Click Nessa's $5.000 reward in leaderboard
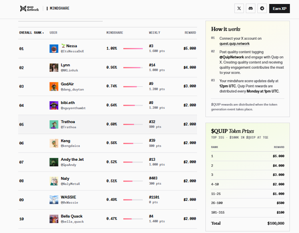 coord(190,48)
